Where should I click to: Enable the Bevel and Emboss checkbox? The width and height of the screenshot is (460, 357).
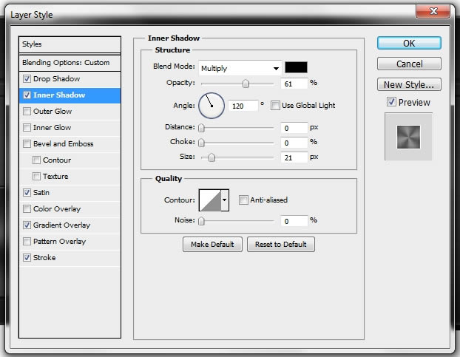(27, 144)
